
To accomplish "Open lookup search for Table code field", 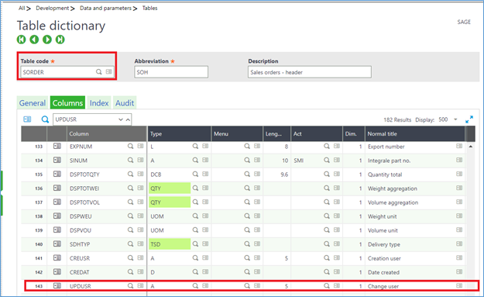I will click(x=99, y=71).
